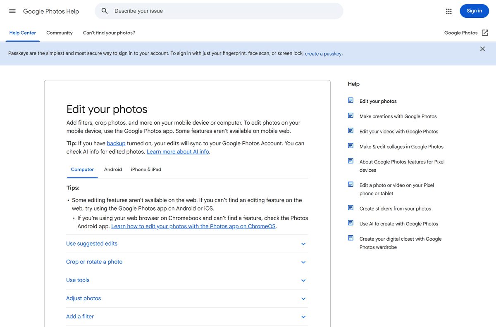Switch to the Android tab
This screenshot has width=496, height=327.
pyautogui.click(x=113, y=170)
